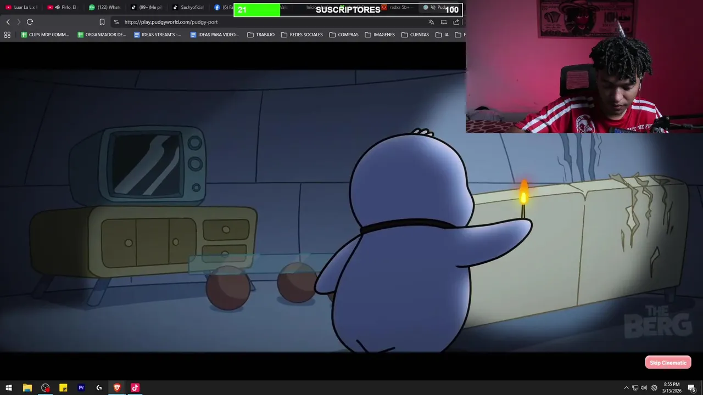Expand the COMPRAS bookmarks folder
The image size is (703, 395).
coord(344,35)
